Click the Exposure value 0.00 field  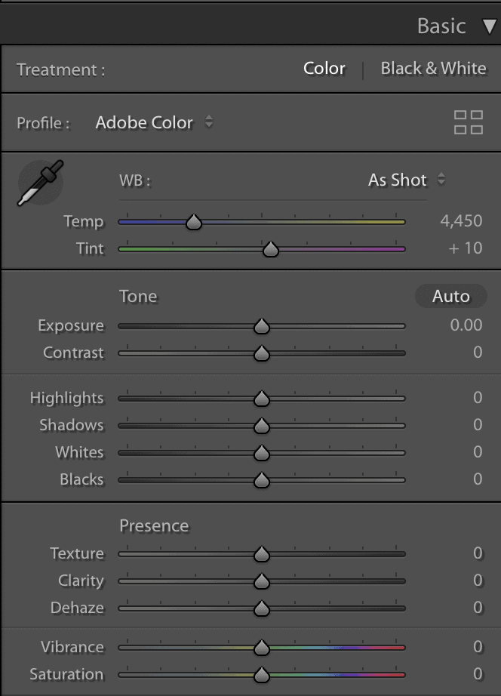[x=466, y=325]
